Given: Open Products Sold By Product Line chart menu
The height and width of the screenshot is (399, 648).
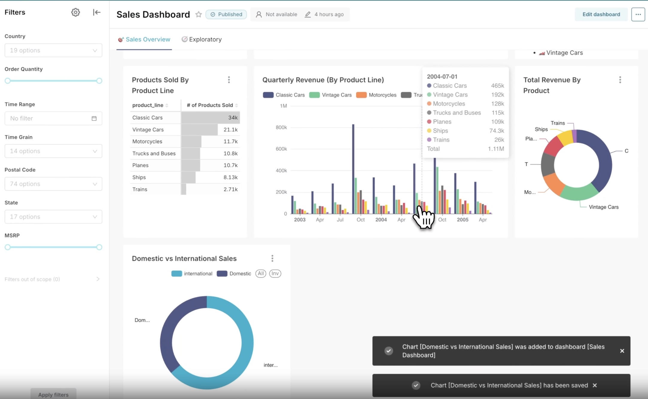Looking at the screenshot, I should [x=229, y=80].
